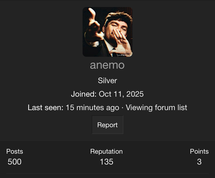The image size is (215, 178).
Task: Click the divider line beneath the stats row
Action: (x=107, y=174)
